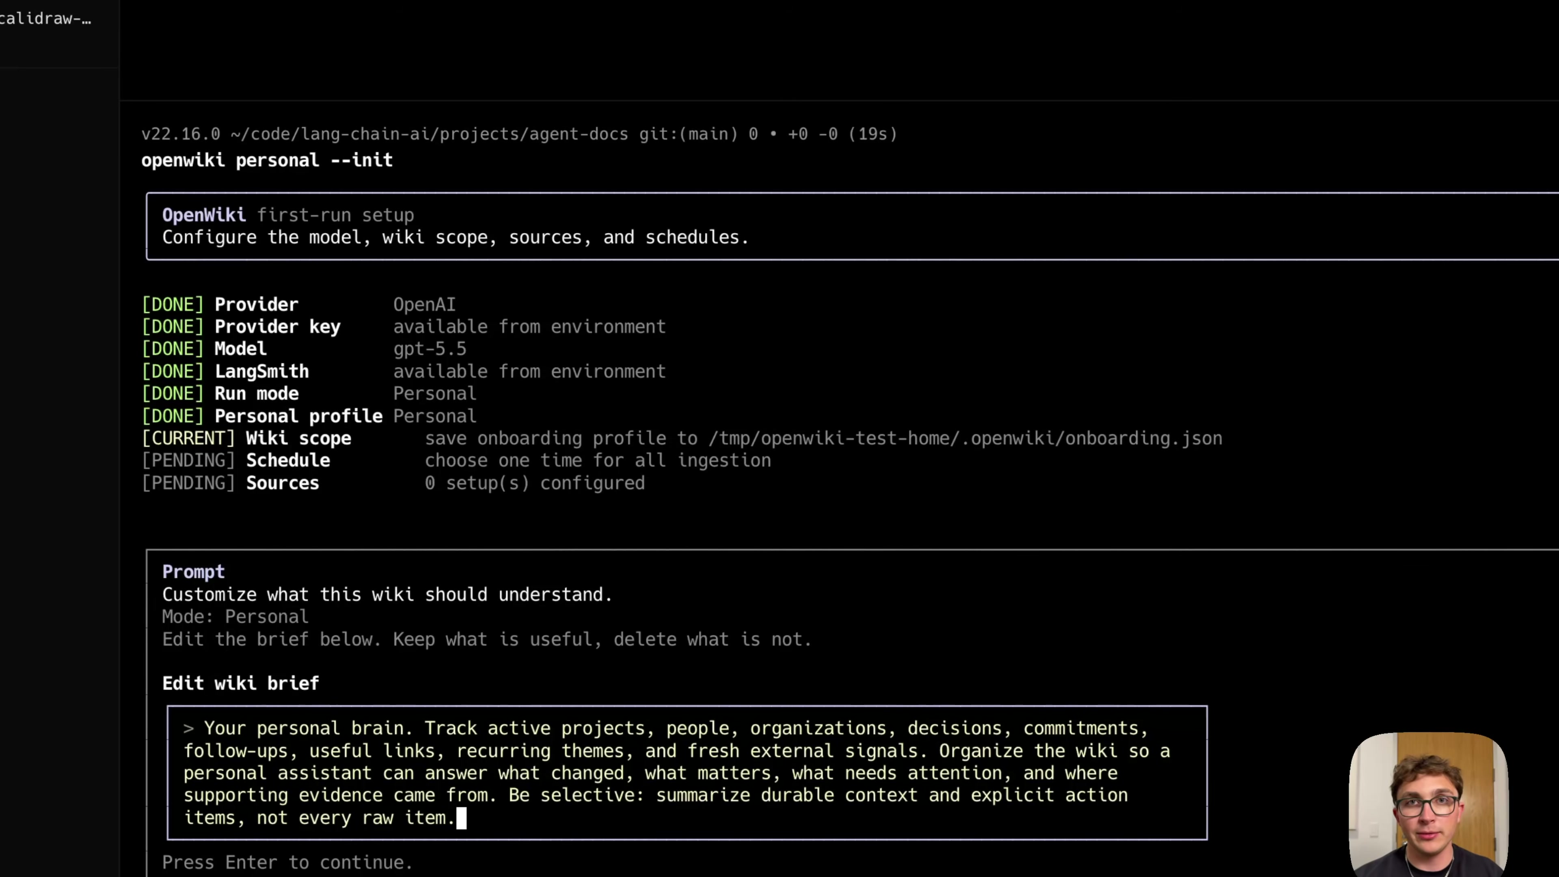Screen dimensions: 1559x877
Task: Click the OpenWiki first-run setup header
Action: [x=288, y=215]
